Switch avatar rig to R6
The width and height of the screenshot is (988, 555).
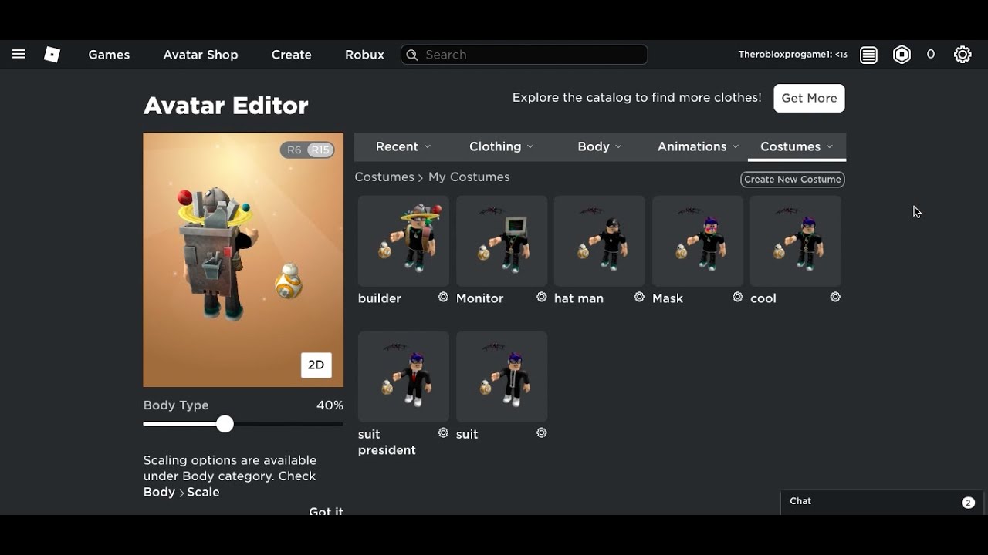[294, 150]
